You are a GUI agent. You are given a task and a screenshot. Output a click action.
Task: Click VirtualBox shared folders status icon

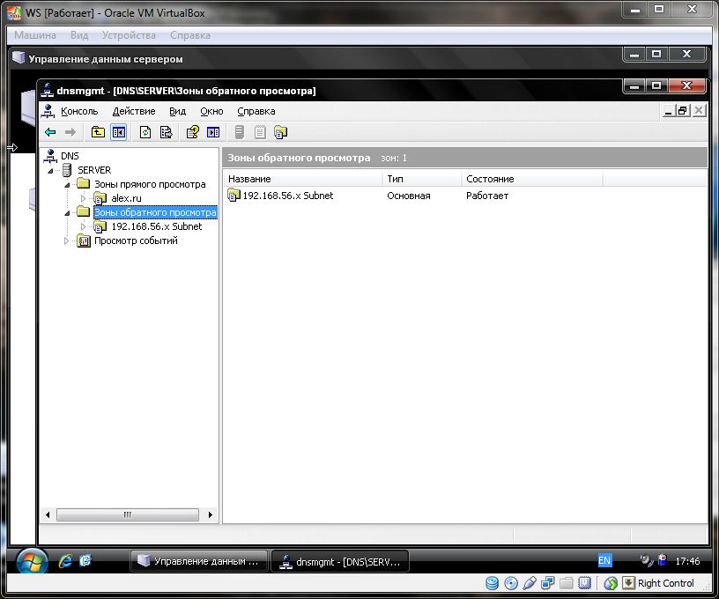567,583
